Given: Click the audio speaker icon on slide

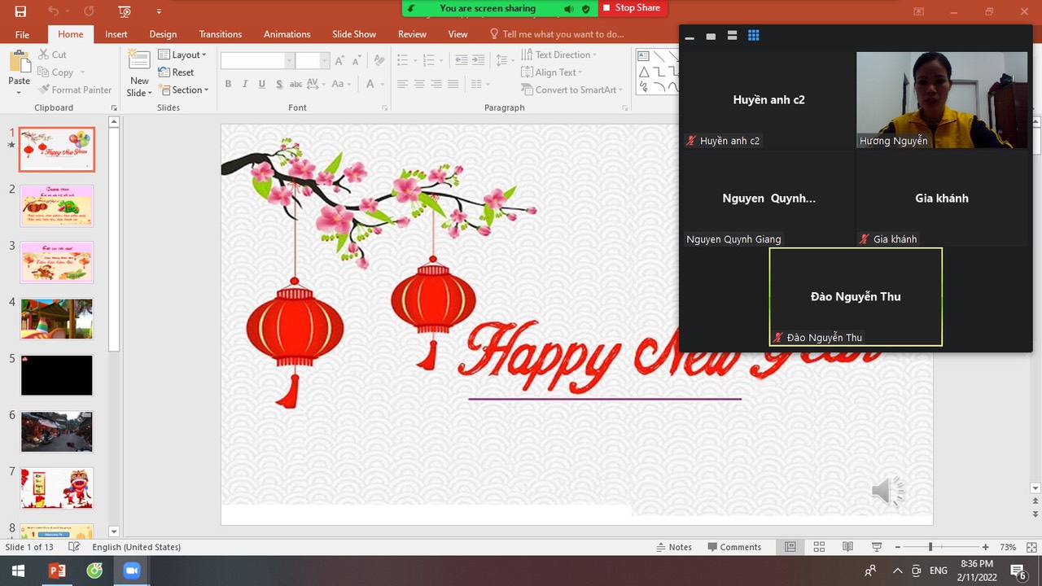Looking at the screenshot, I should coord(887,491).
